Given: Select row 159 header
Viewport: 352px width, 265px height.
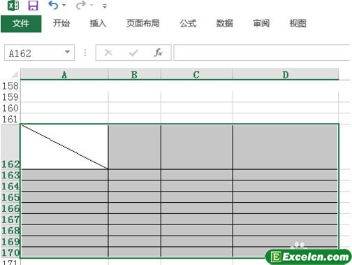Looking at the screenshot, I should click(10, 97).
